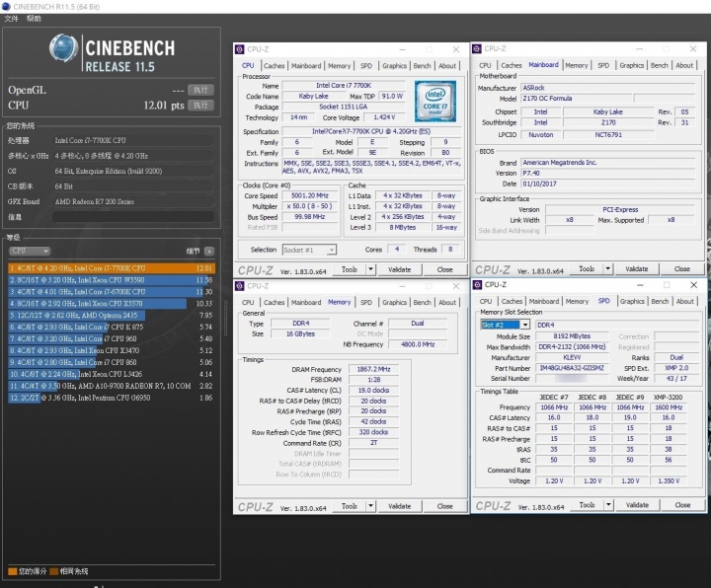Viewport: 711px width, 588px height.
Task: Click part number IM48GU48A32-GIISMZ value
Action: [x=572, y=368]
